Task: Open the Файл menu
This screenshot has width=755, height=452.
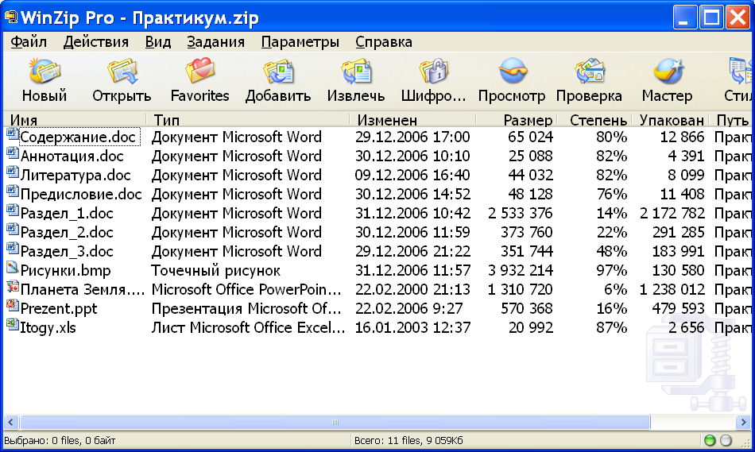Action: (x=29, y=42)
